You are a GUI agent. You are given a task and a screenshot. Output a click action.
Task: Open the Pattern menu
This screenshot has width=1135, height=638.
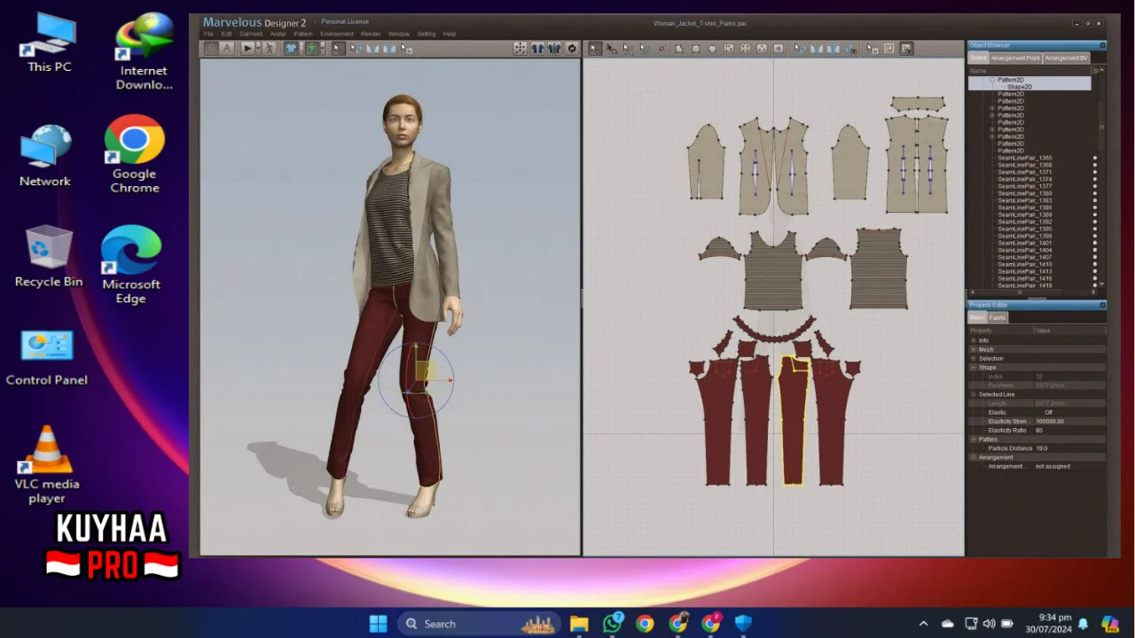[303, 34]
